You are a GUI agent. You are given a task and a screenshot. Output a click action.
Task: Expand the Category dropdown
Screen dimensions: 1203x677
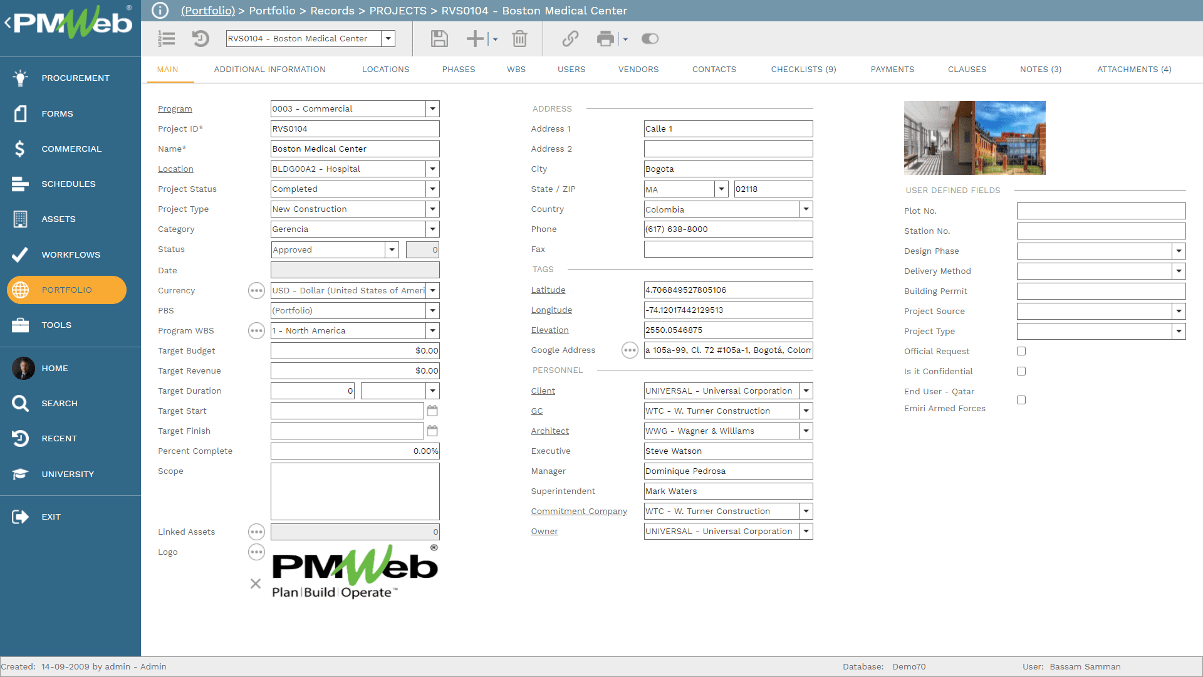pyautogui.click(x=432, y=229)
